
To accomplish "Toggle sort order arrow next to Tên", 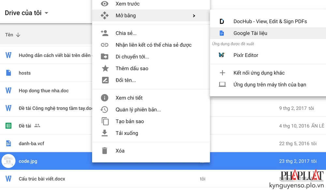I will tap(18, 35).
